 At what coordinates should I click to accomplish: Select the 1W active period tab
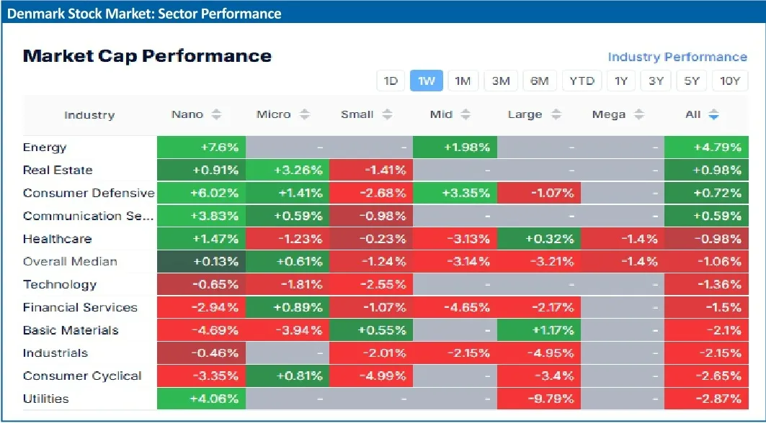427,81
